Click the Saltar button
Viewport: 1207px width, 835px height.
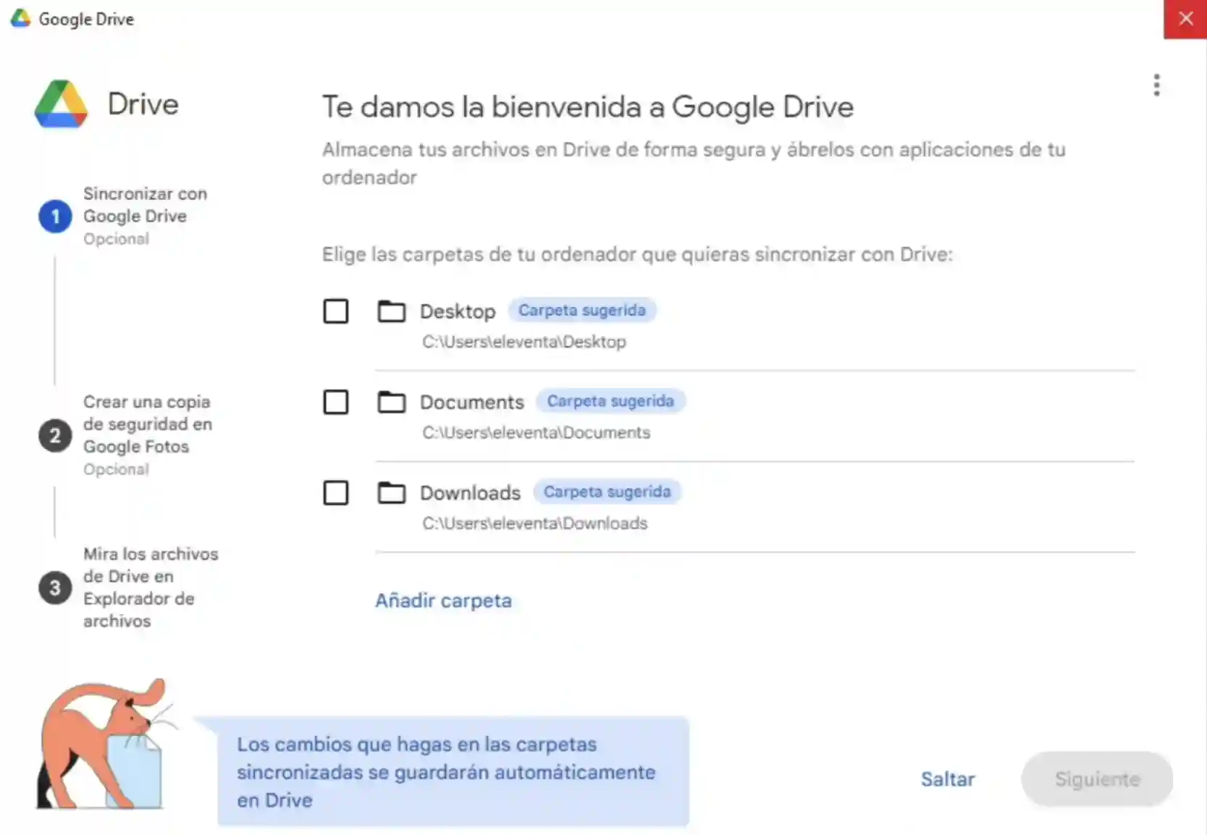pos(947,779)
